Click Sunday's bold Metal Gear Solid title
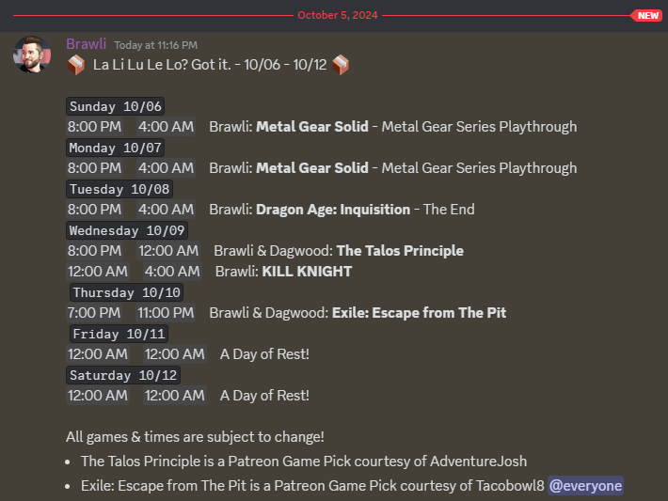Viewport: 668px width, 501px height. 311,127
